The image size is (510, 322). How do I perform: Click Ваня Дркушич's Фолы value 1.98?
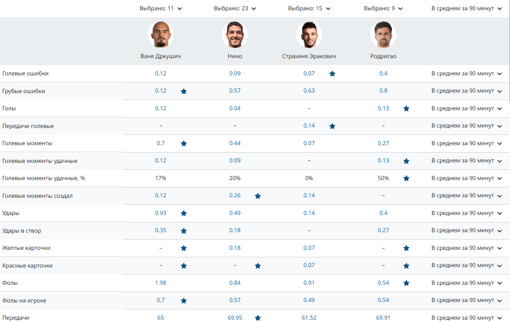(161, 283)
